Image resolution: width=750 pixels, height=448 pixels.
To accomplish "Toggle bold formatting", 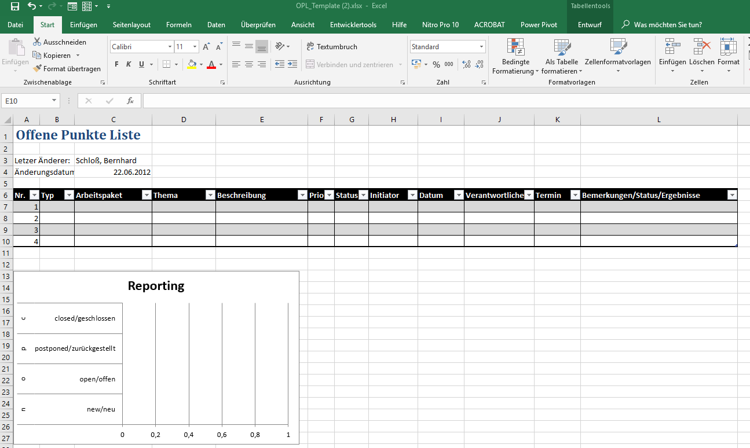I will 116,64.
